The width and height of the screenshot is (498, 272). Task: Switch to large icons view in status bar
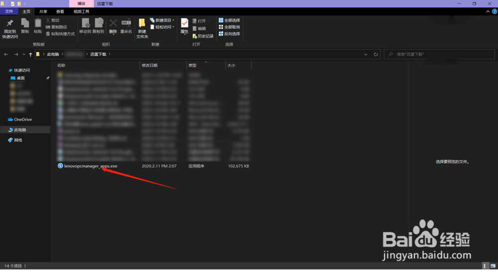tap(493, 266)
